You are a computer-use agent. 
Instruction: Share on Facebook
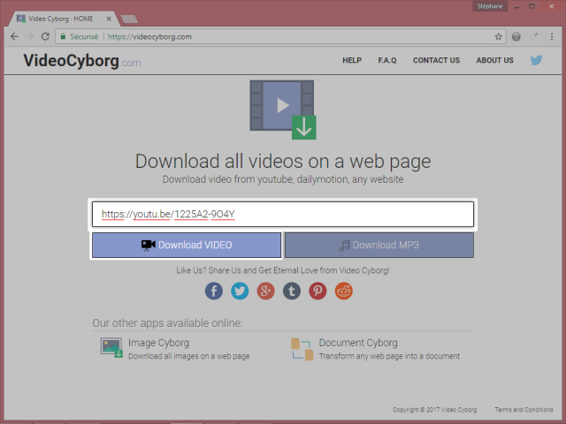click(214, 291)
